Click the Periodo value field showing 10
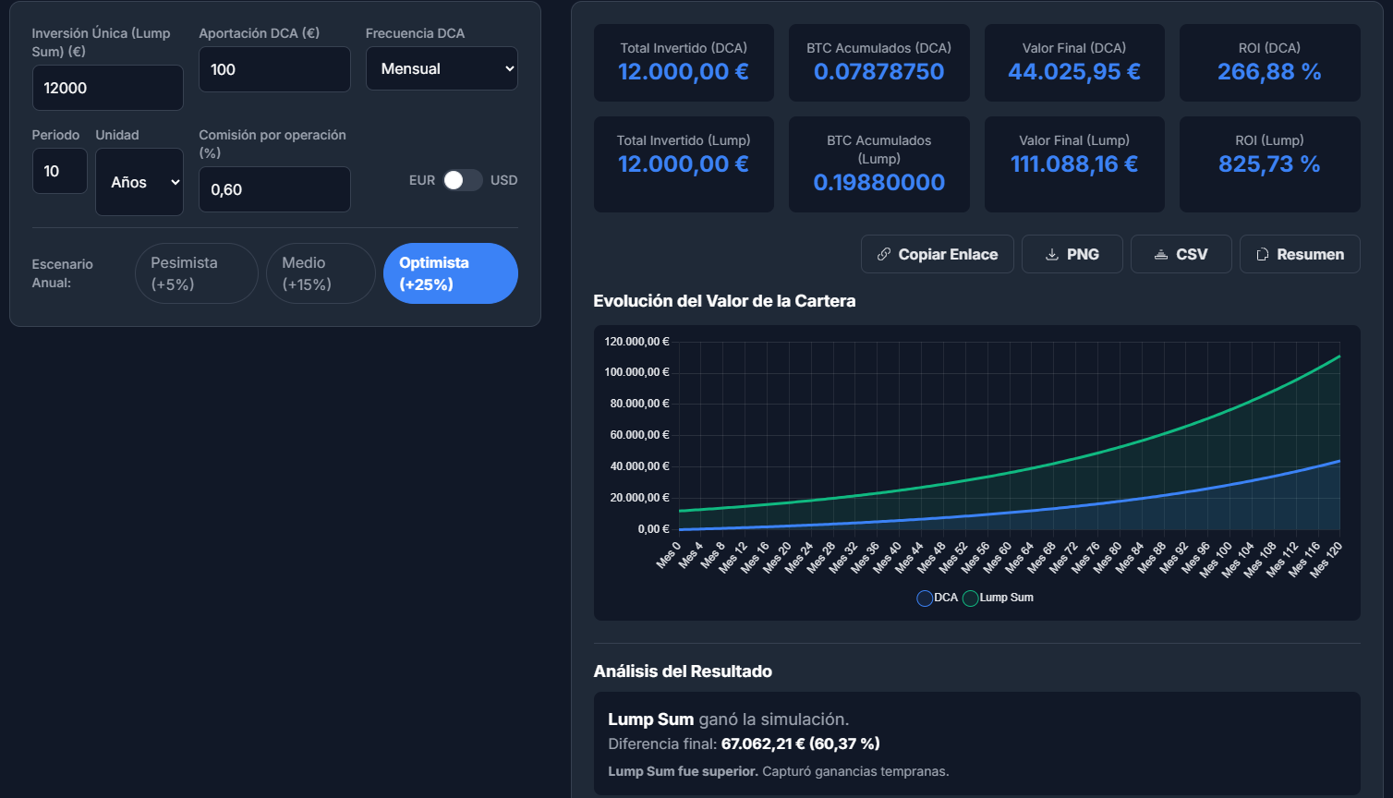The width and height of the screenshot is (1393, 798). coord(59,171)
